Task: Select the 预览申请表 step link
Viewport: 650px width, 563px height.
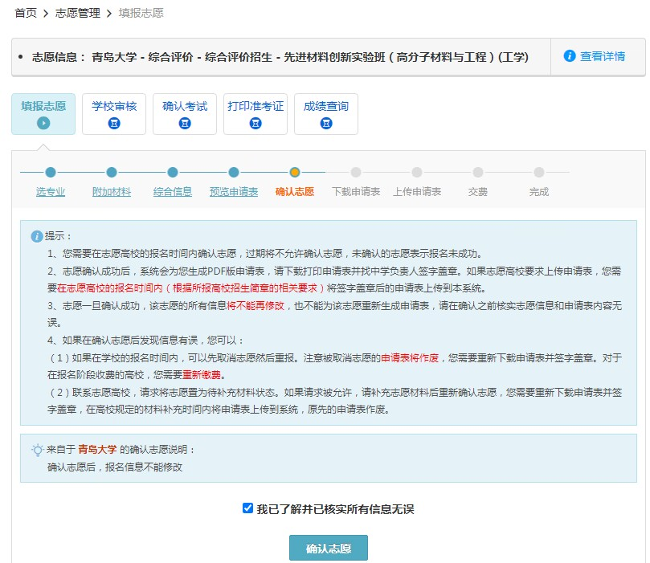Action: pyautogui.click(x=234, y=192)
